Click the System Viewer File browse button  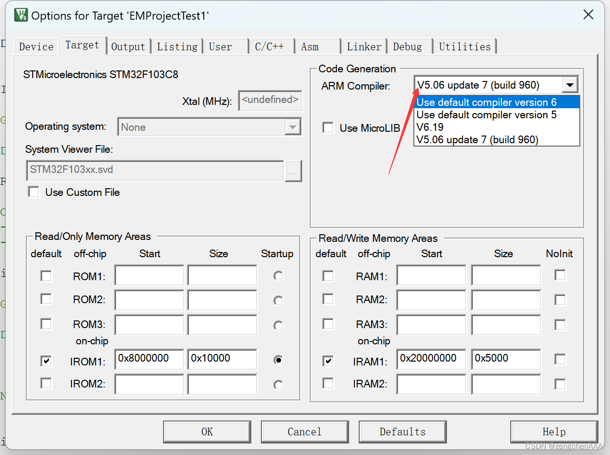pyautogui.click(x=293, y=171)
